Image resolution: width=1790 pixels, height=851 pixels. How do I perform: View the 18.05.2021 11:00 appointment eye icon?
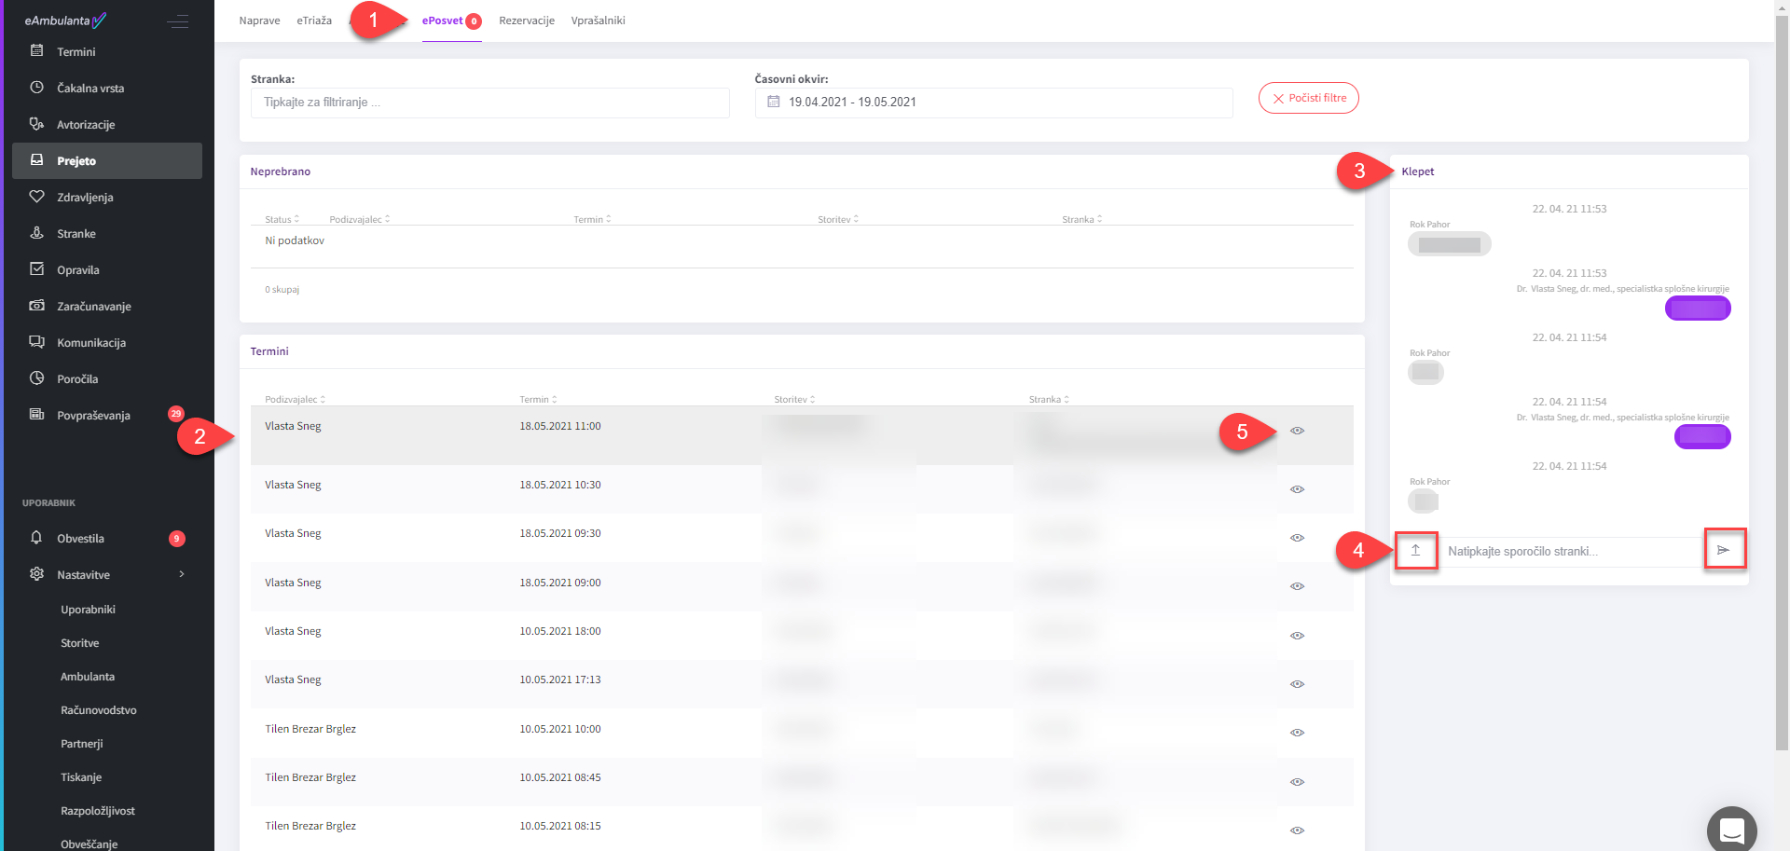tap(1297, 431)
